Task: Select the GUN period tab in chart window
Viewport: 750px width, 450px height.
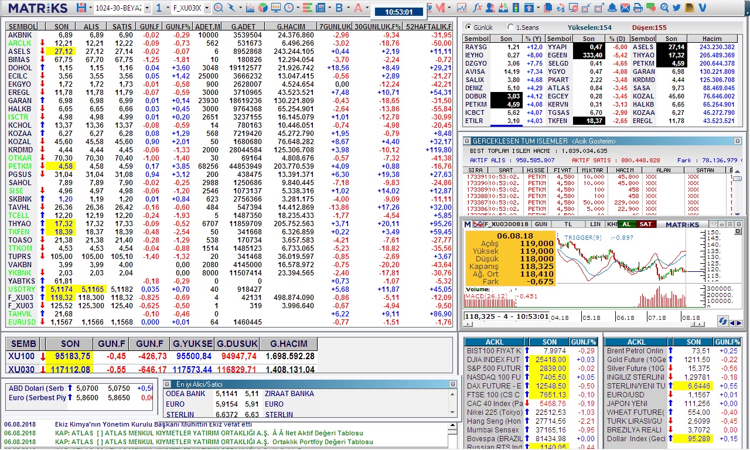Action: (x=541, y=224)
